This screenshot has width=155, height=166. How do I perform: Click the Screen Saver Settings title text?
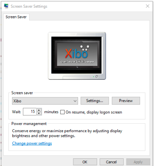[x=29, y=6]
